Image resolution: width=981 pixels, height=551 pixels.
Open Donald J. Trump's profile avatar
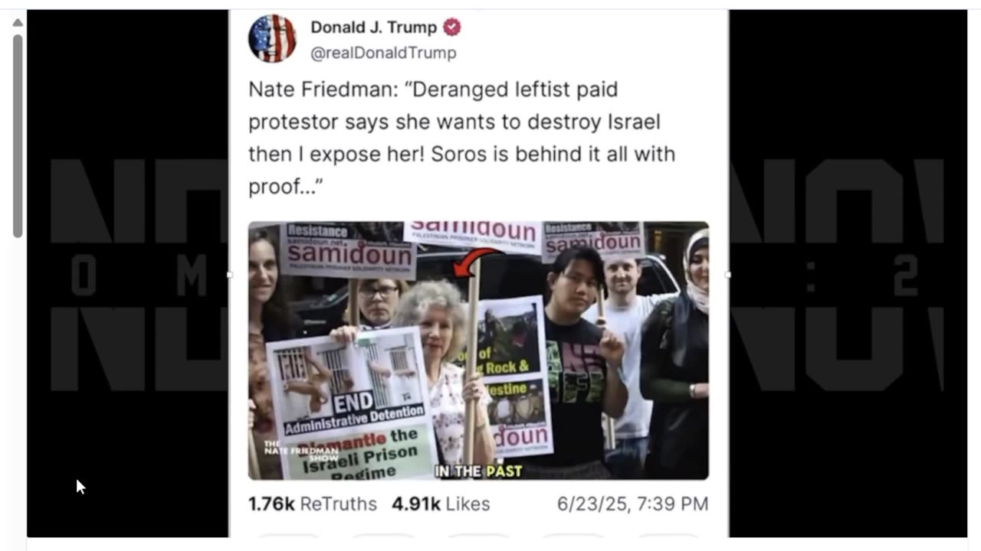pyautogui.click(x=272, y=38)
